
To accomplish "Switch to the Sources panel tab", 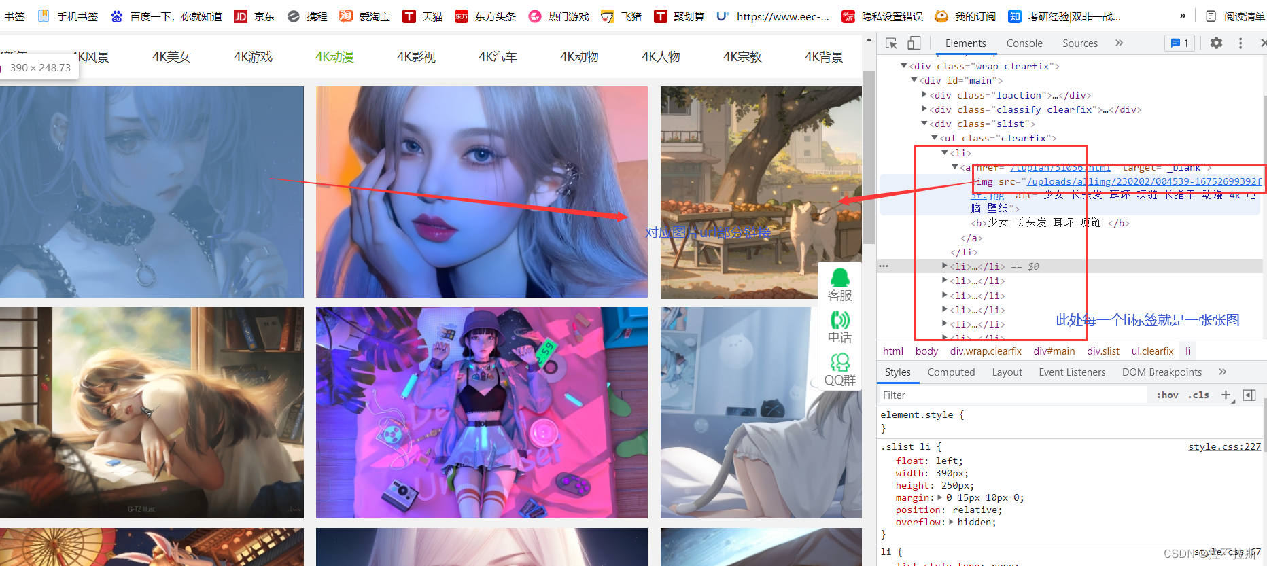I will 1080,43.
